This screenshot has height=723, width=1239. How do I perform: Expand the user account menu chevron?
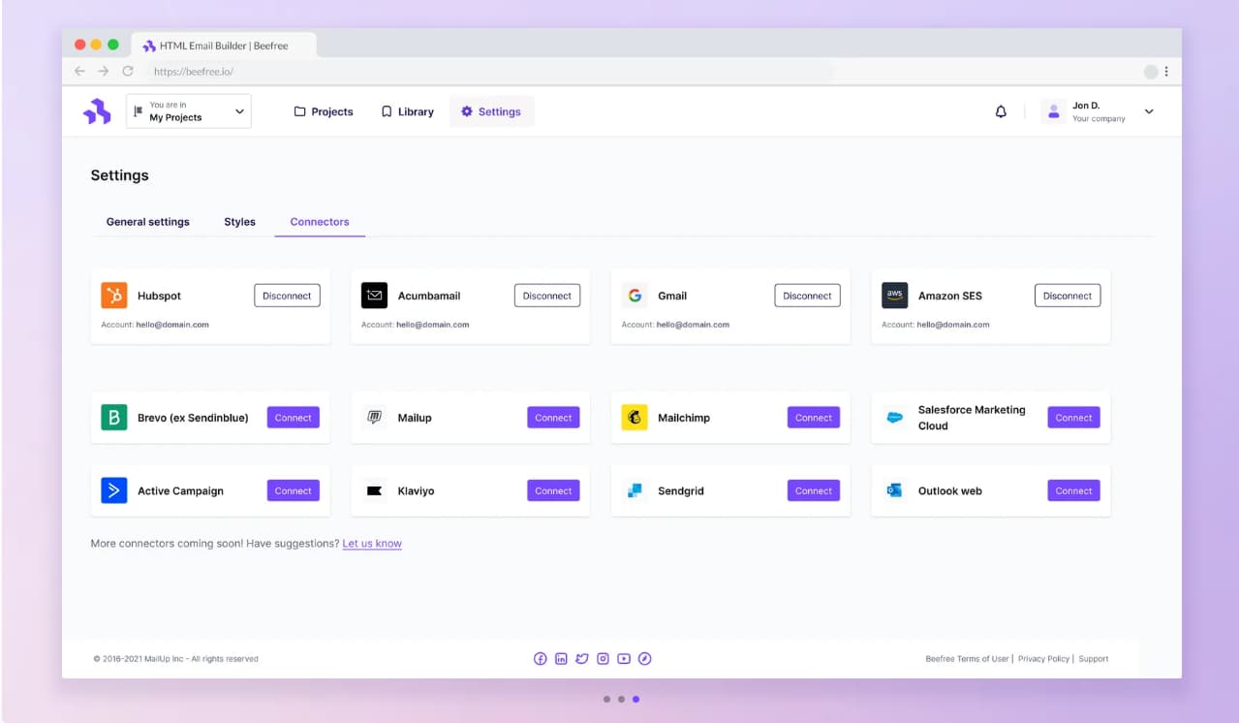point(1149,111)
